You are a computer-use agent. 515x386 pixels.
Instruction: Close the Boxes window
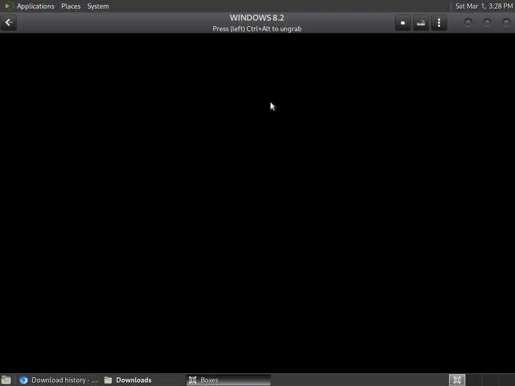click(506, 23)
